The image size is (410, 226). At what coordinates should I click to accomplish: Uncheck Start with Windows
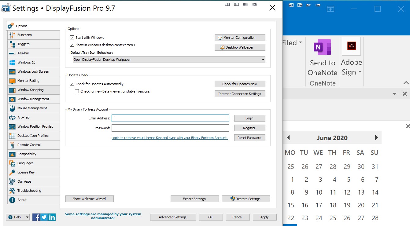pos(72,38)
